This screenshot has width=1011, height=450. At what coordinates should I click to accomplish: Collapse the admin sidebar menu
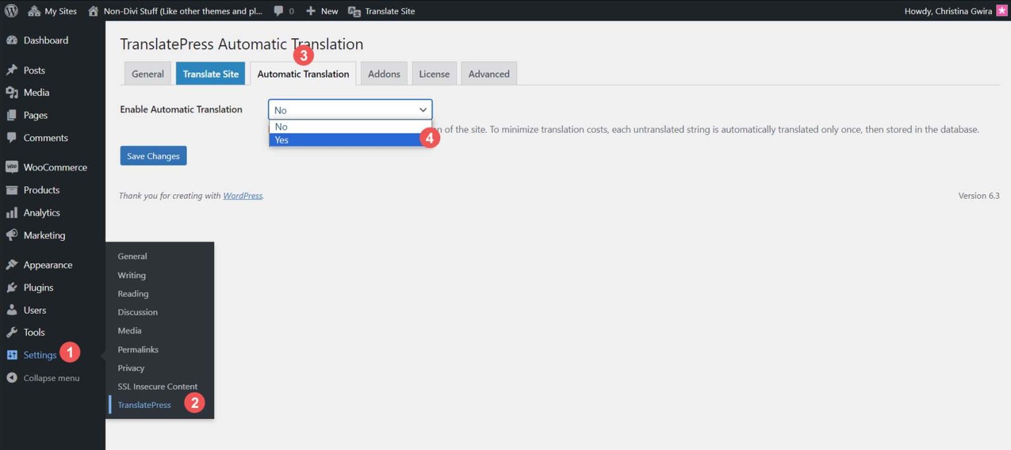point(11,377)
